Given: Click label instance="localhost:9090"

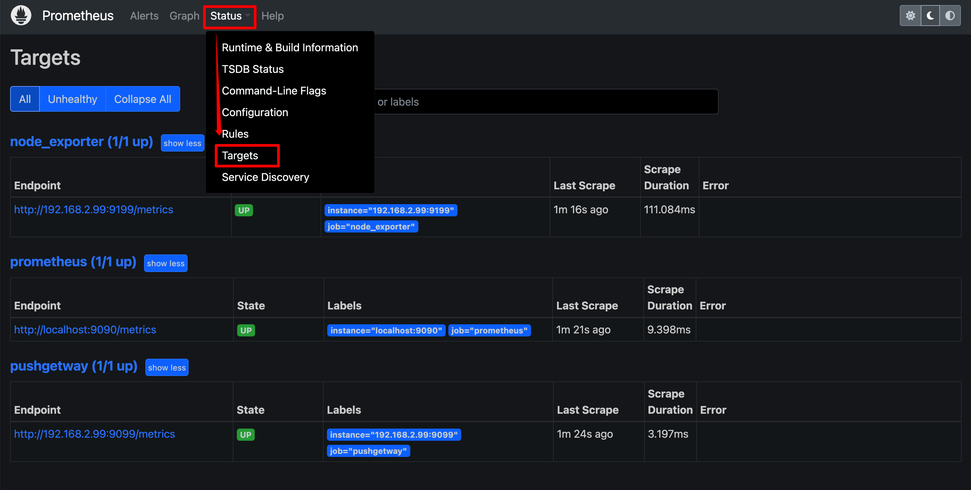Looking at the screenshot, I should coord(386,331).
